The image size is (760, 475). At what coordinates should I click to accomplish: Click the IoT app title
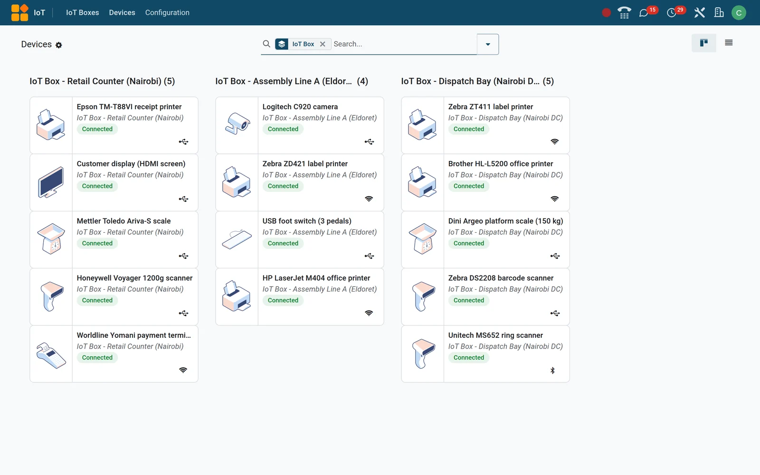[x=39, y=13]
